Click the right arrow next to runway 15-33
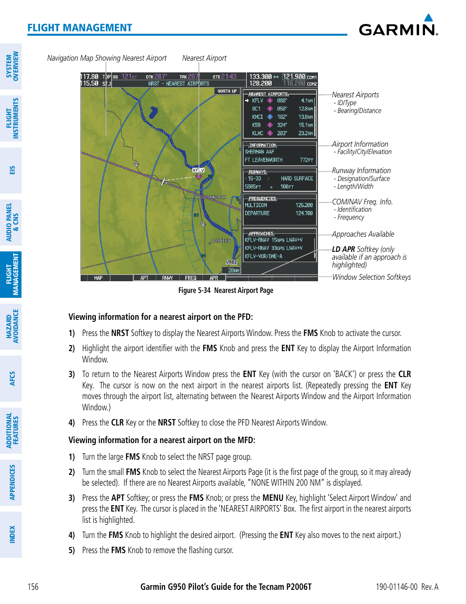466x604 pixels. [269, 179]
